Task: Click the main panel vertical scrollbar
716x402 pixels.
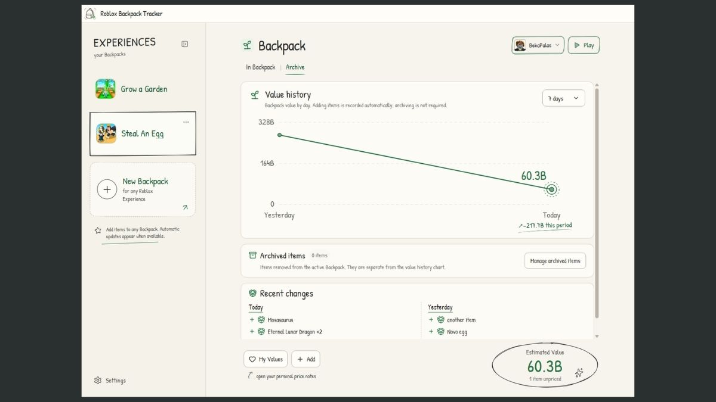Action: (x=597, y=202)
